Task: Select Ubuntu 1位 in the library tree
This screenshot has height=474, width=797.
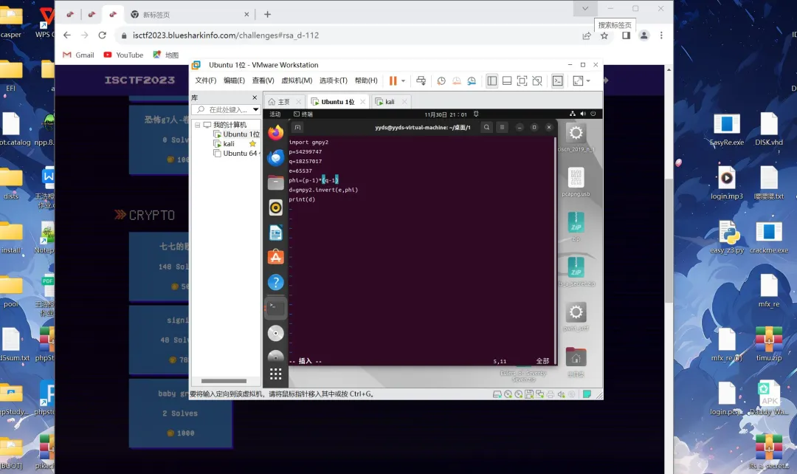Action: (236, 134)
